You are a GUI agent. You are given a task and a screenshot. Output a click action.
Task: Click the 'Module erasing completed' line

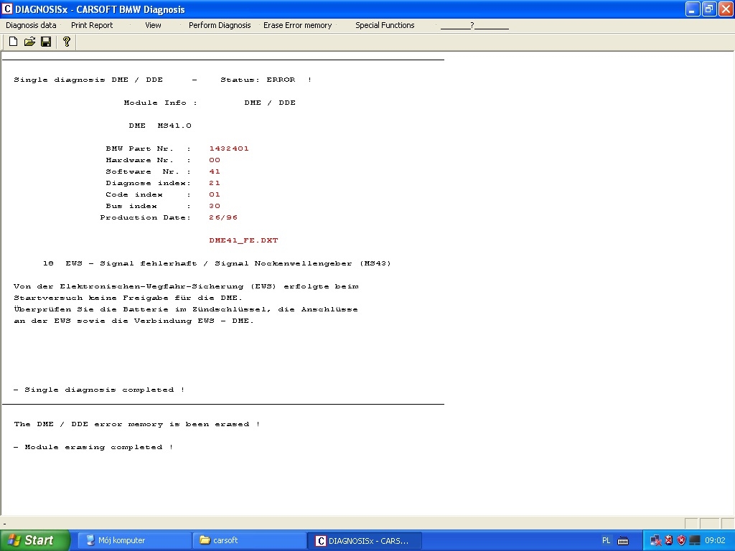point(93,447)
